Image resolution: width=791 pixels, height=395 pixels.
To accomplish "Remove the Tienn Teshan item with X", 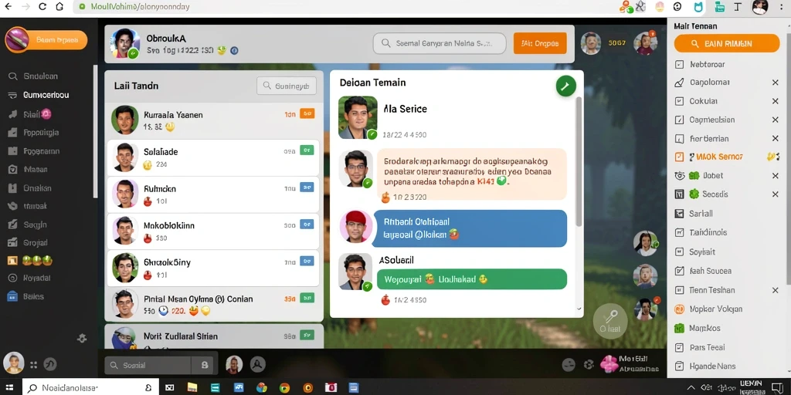I will point(776,291).
